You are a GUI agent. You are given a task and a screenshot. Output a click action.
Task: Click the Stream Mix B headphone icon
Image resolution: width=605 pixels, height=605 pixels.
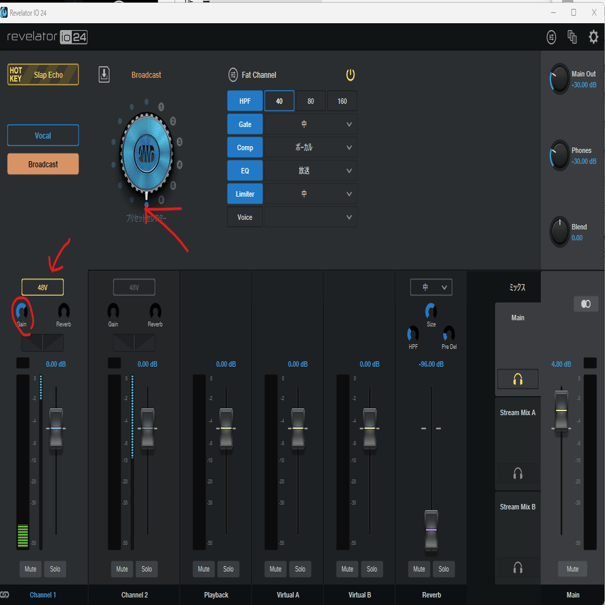tap(518, 567)
